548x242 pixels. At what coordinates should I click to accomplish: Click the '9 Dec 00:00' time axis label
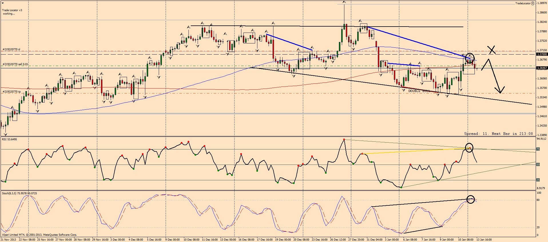coord(173,240)
